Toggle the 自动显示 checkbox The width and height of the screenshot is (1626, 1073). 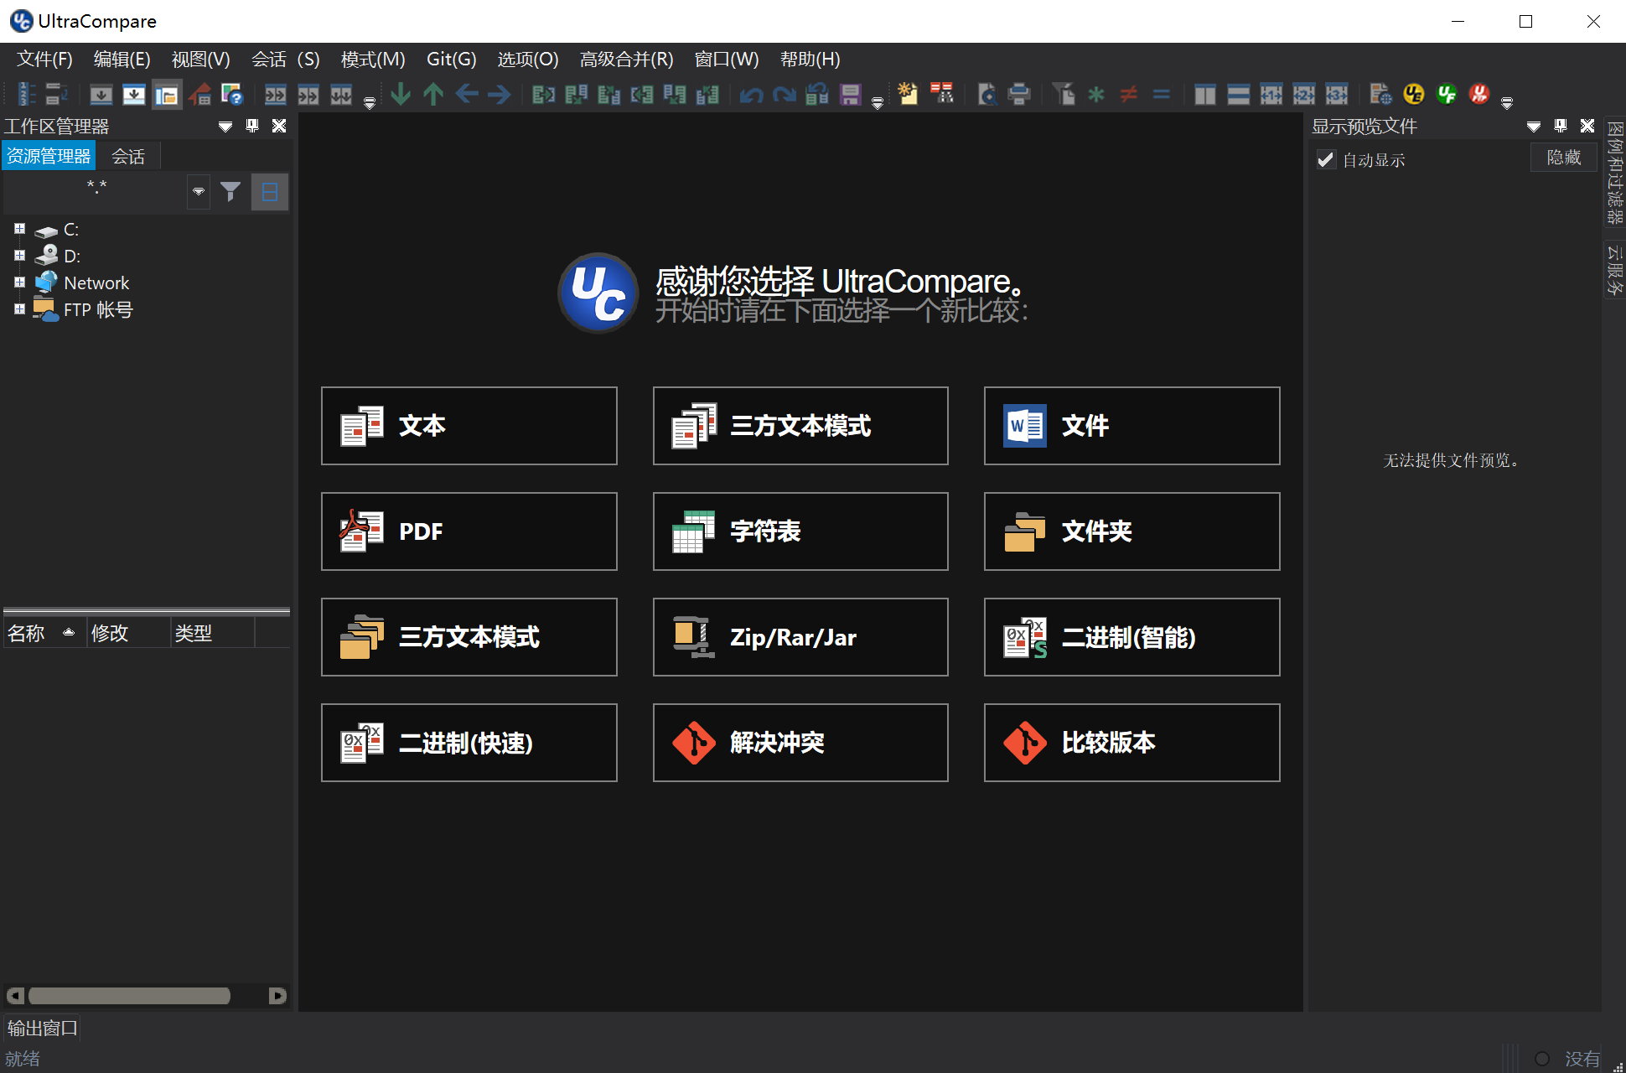tap(1326, 159)
